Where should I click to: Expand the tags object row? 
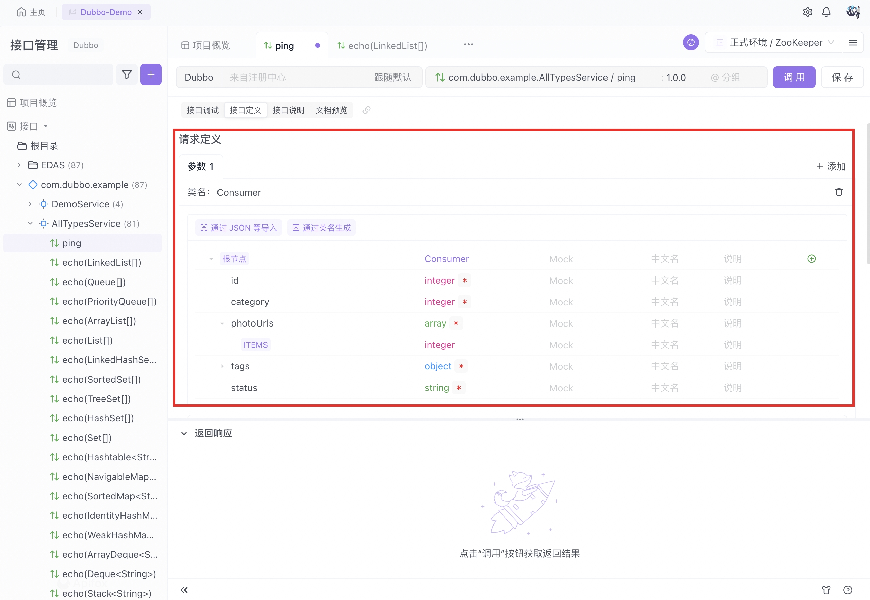(x=222, y=366)
